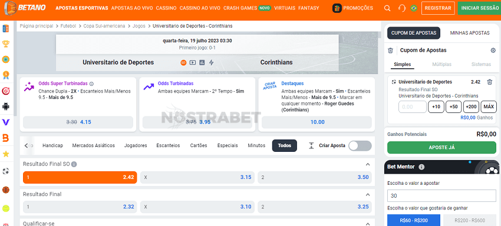Remove Universitario de Deportes bet trash icon

click(x=489, y=82)
